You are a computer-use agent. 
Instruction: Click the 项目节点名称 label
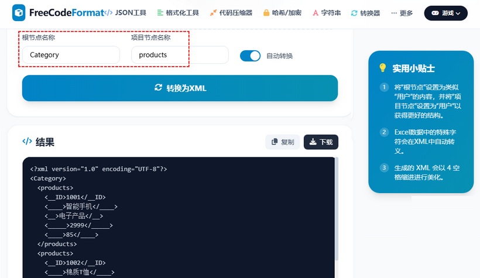[151, 37]
